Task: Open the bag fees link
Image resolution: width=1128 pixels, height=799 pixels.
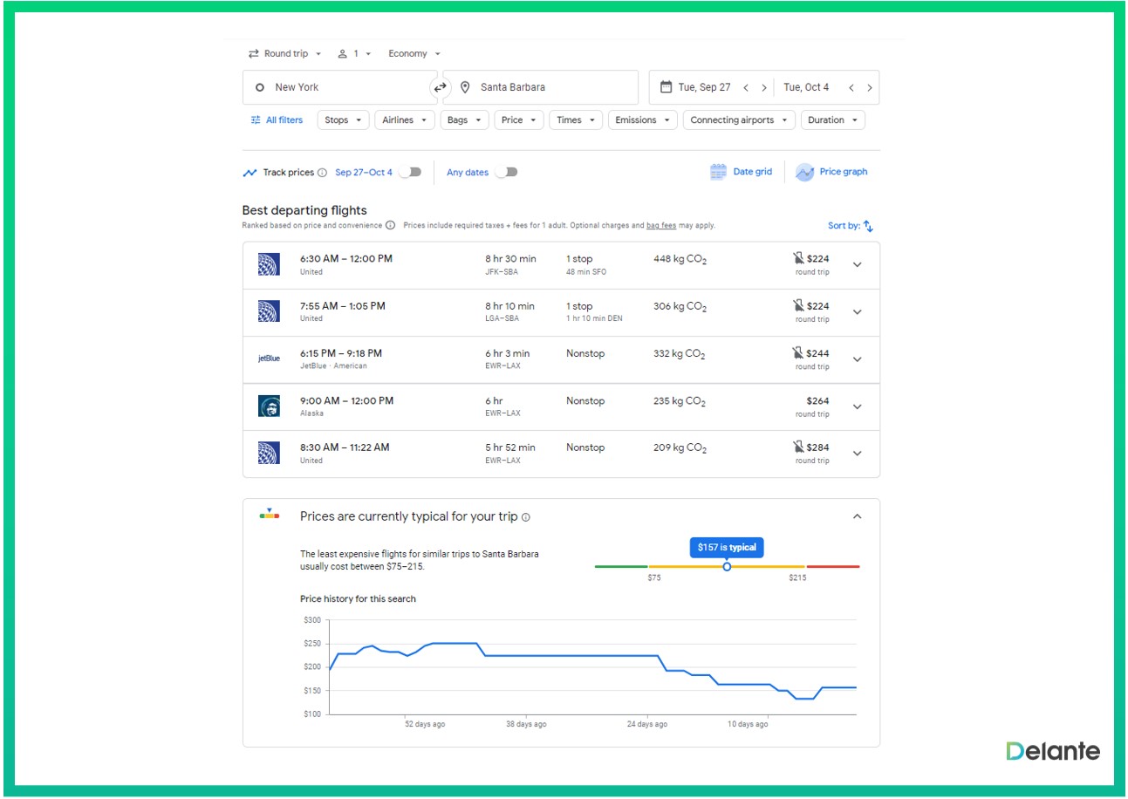Action: tap(660, 225)
